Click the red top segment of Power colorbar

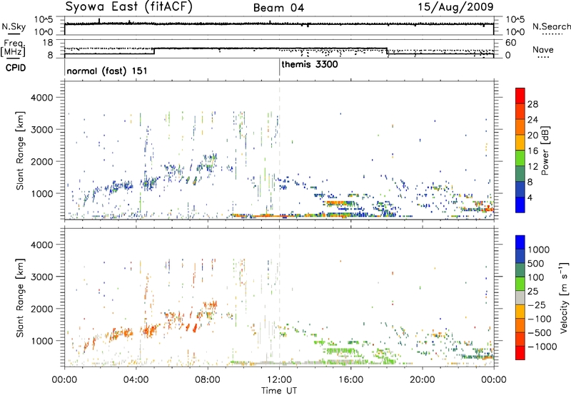pos(520,96)
